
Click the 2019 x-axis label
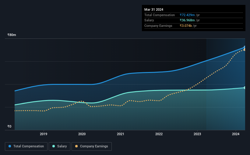click(x=44, y=134)
